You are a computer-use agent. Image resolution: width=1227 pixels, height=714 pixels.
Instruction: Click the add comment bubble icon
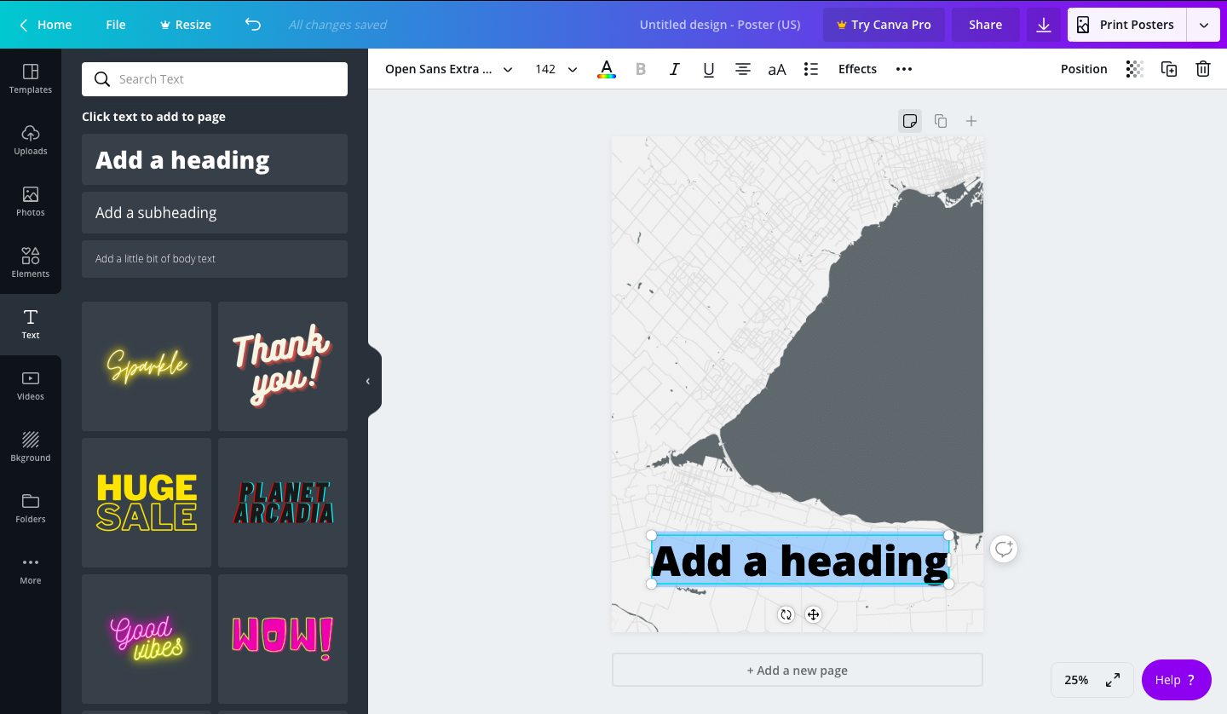pos(1005,550)
